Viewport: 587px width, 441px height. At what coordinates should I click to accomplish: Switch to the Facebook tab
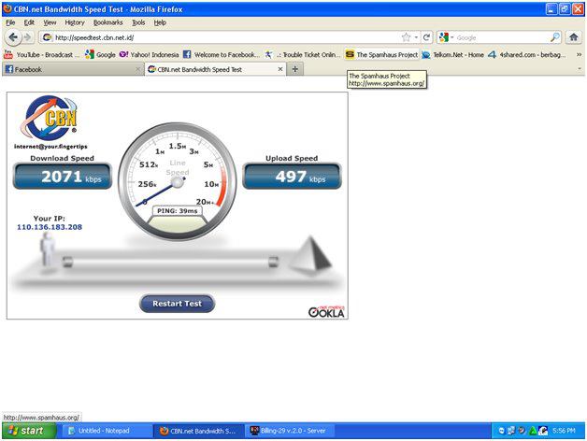click(73, 69)
